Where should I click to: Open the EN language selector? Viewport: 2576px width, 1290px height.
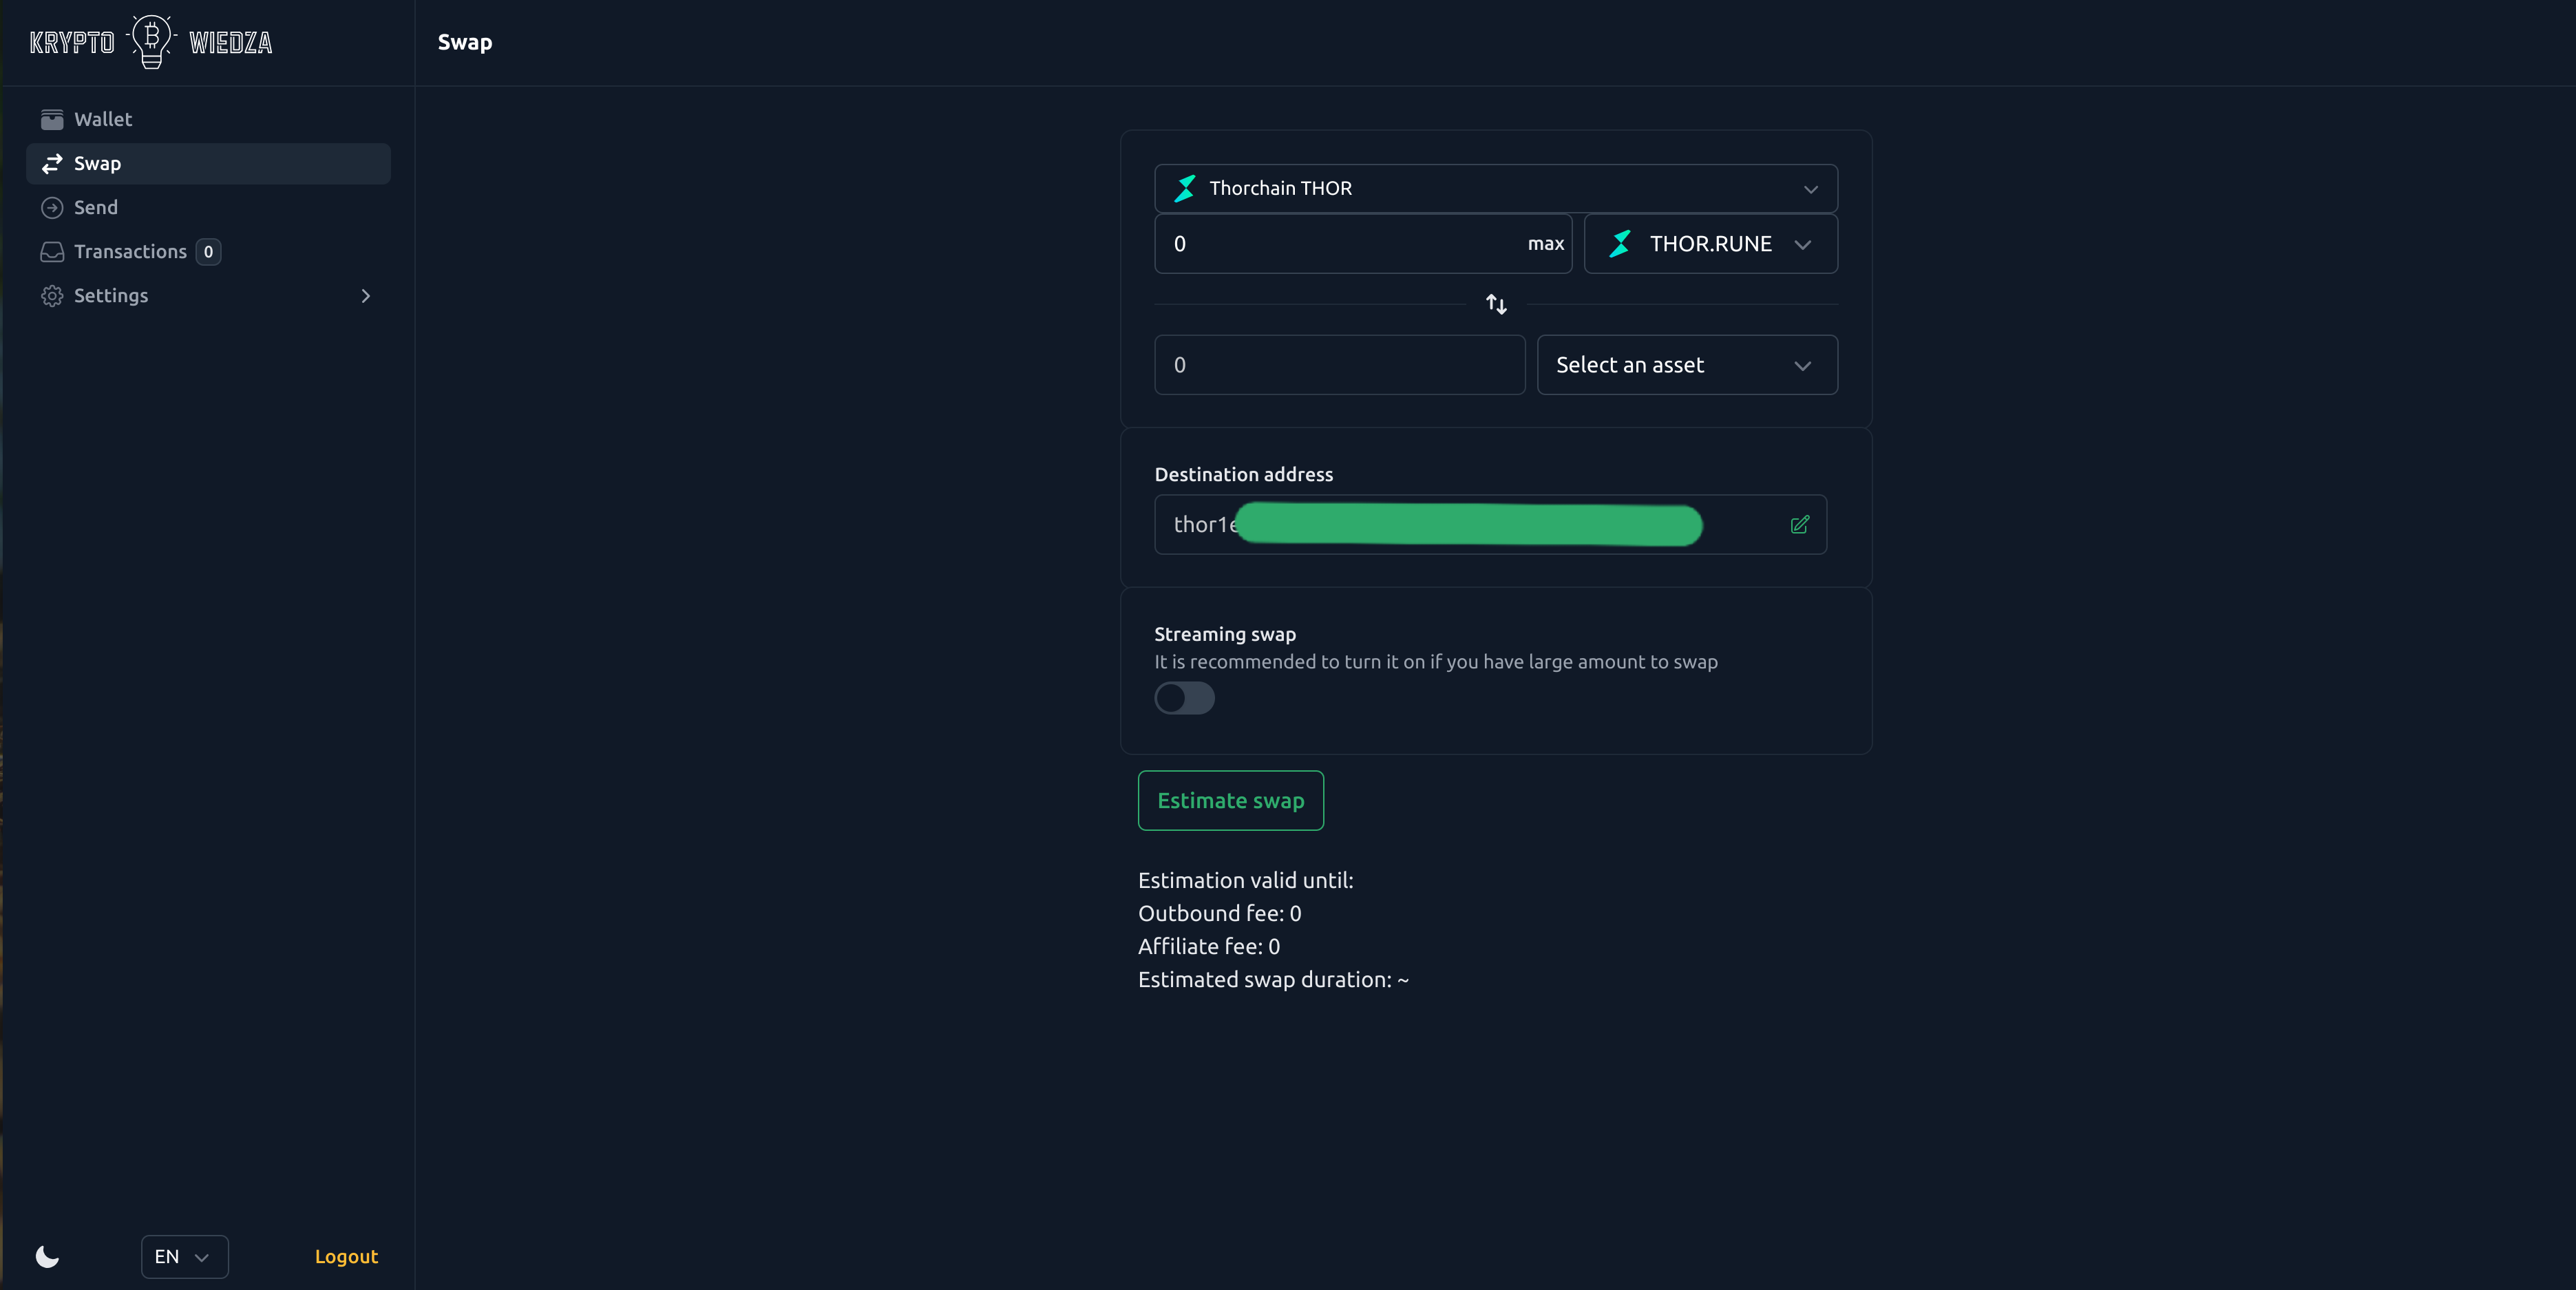click(x=184, y=1256)
